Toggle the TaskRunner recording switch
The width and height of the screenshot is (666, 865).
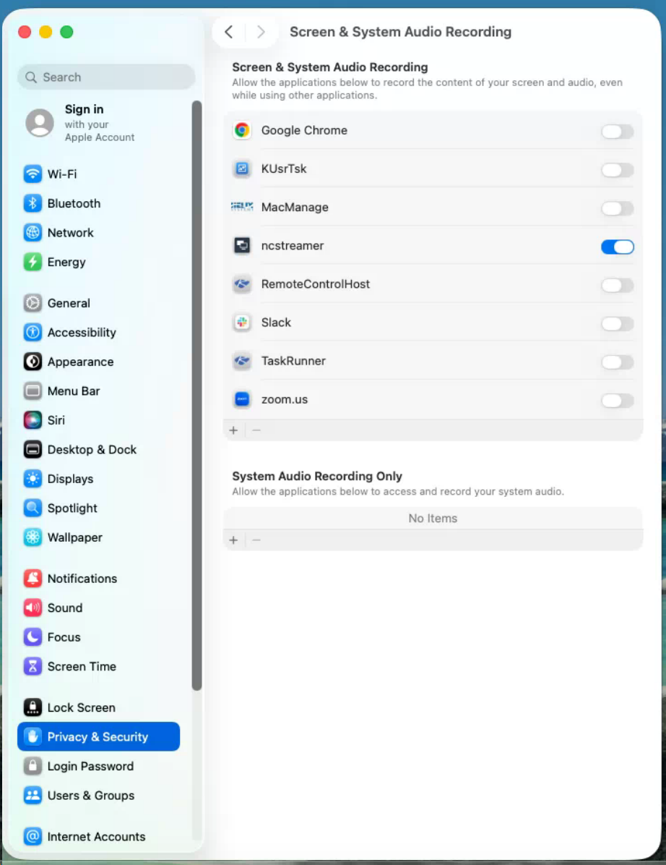pos(617,362)
